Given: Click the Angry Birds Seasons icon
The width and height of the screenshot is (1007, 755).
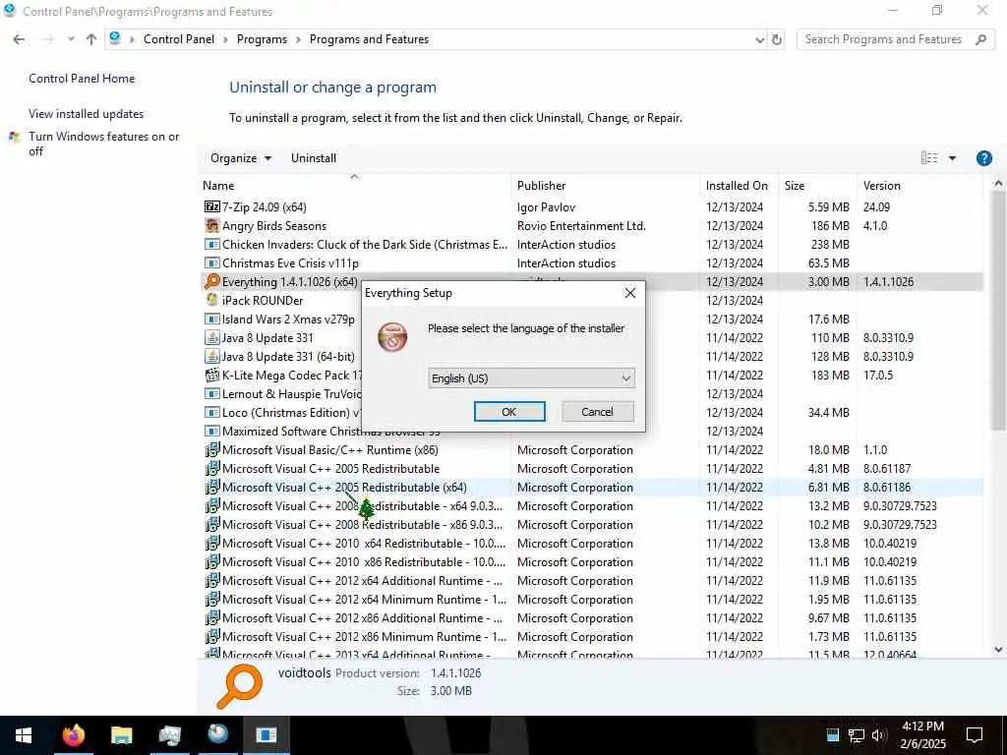Looking at the screenshot, I should click(x=212, y=225).
